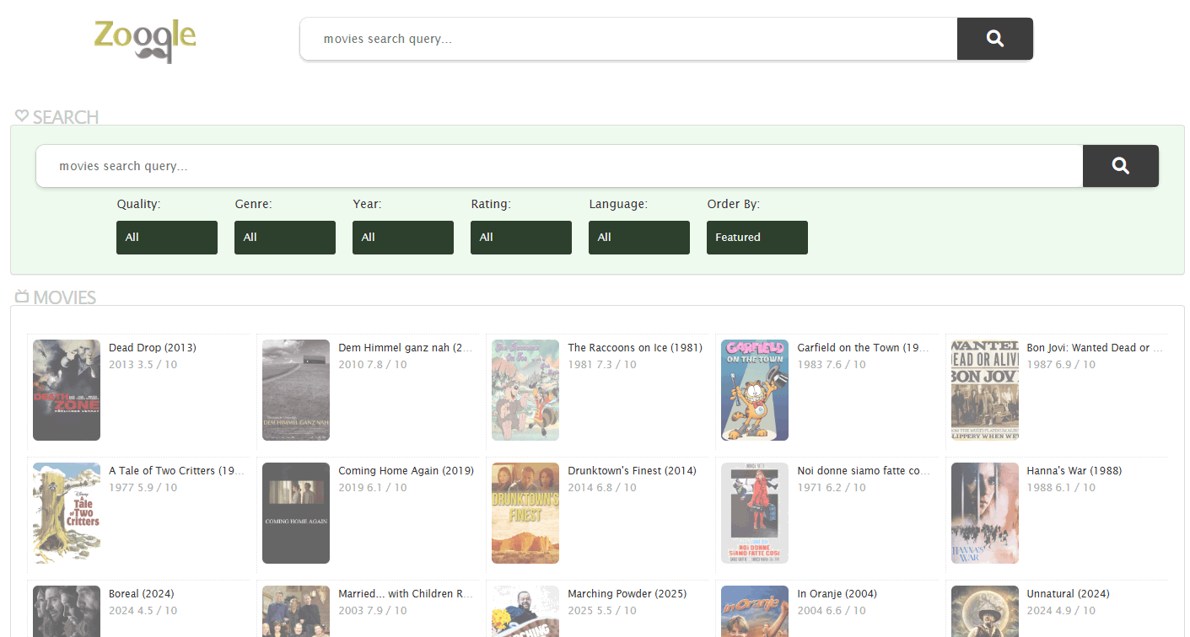Open Bon Jovi Wanted Dead poster
This screenshot has height=637, width=1190.
985,390
